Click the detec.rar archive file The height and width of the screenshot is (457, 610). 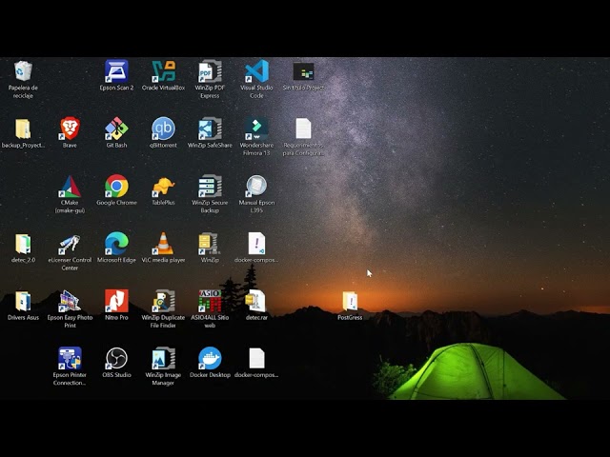(256, 301)
